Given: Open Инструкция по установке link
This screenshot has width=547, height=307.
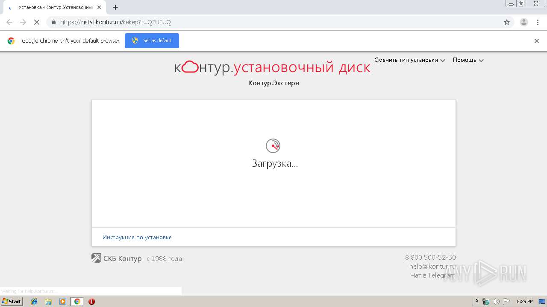Looking at the screenshot, I should (x=137, y=237).
